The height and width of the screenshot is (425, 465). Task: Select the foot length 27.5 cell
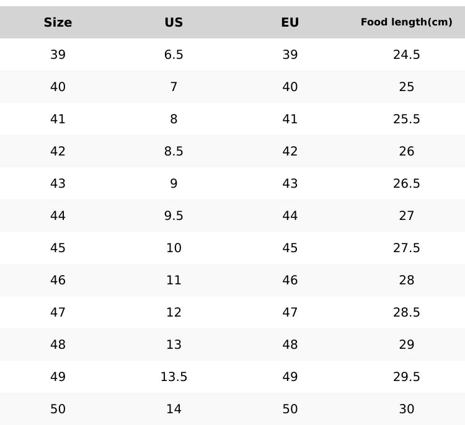(x=406, y=248)
